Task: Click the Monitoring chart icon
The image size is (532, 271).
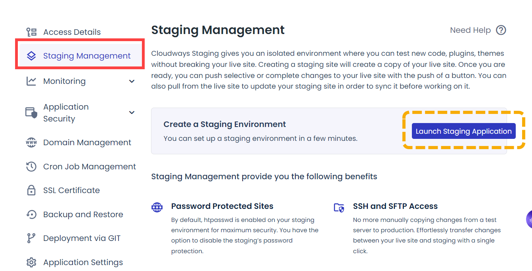Action: (x=31, y=81)
